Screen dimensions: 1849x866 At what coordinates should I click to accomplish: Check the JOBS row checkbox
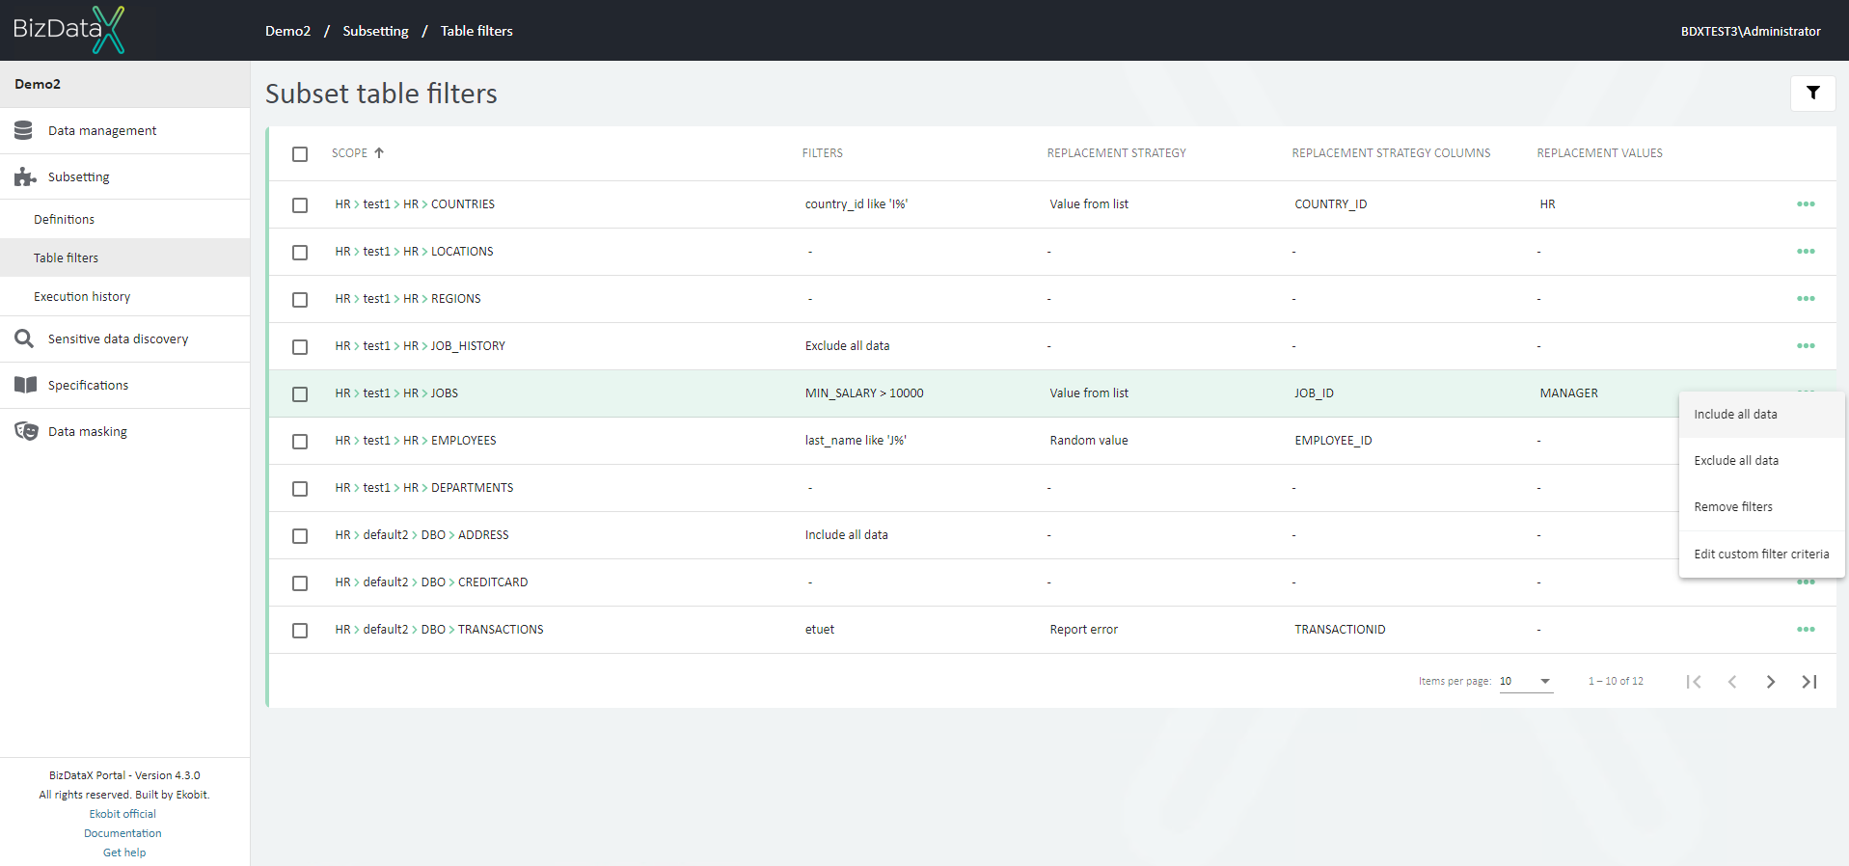[x=300, y=394]
